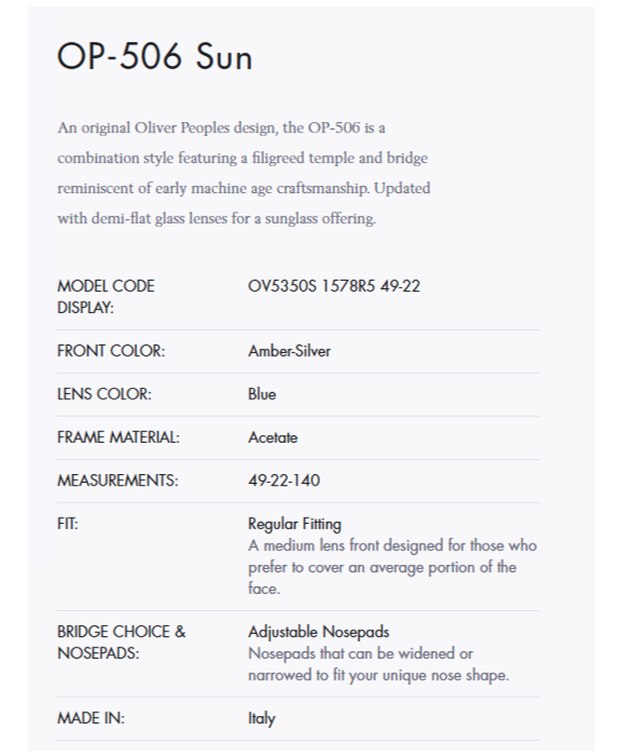This screenshot has width=622, height=756.
Task: Select the FRAME MATERIAL label
Action: (x=118, y=438)
